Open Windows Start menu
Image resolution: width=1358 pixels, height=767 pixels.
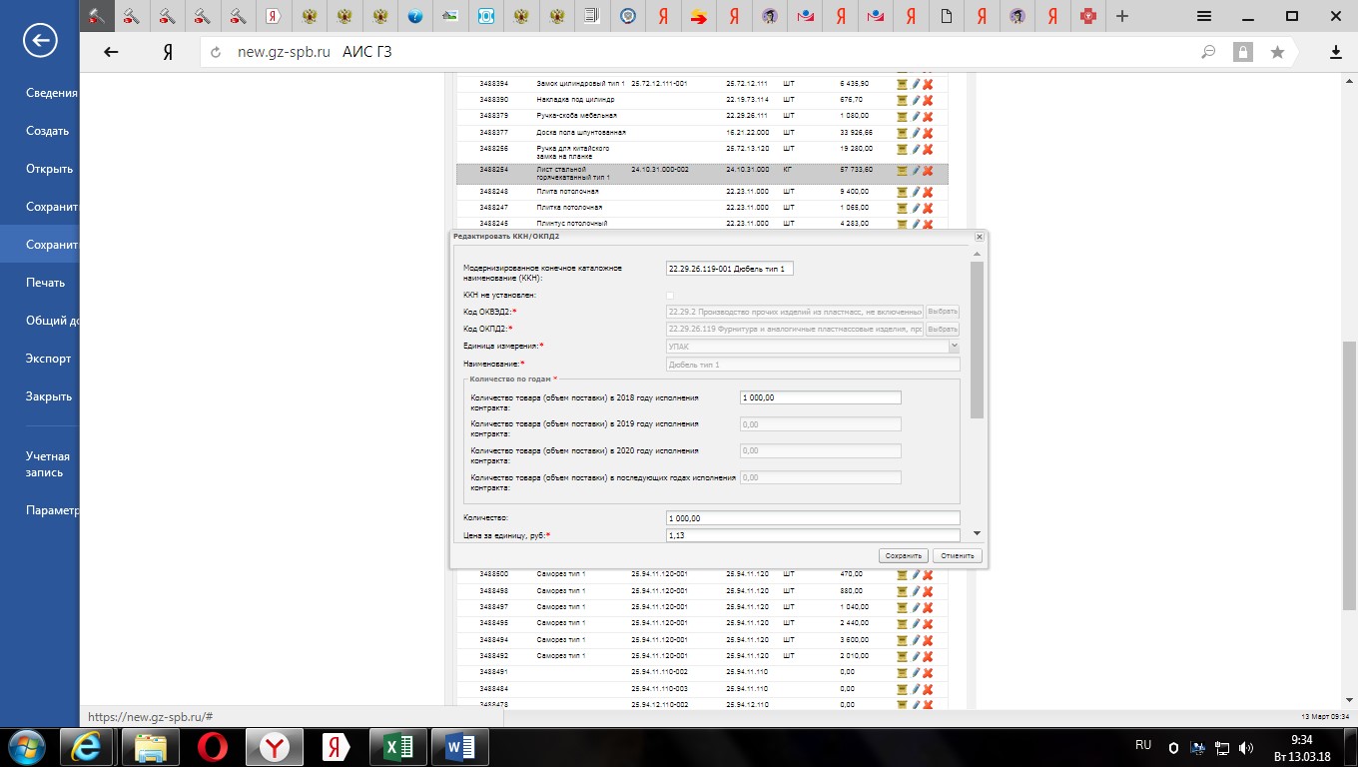[27, 747]
